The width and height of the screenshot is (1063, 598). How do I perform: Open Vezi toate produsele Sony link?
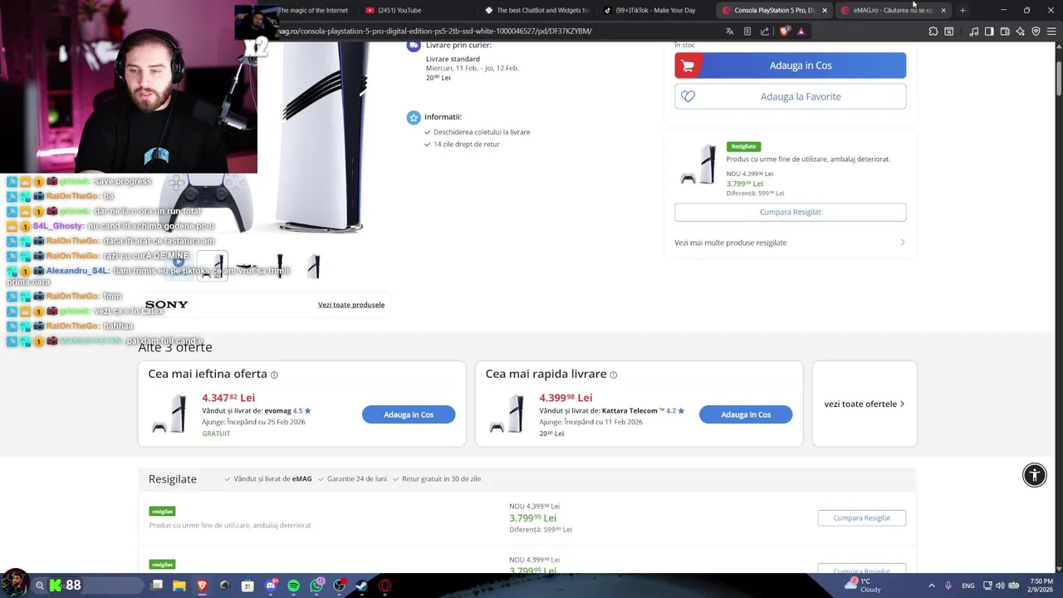pyautogui.click(x=351, y=305)
